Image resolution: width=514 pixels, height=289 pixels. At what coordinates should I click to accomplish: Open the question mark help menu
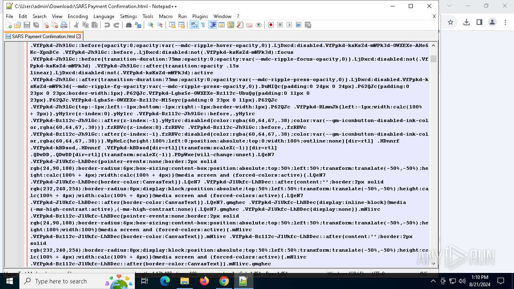point(238,16)
